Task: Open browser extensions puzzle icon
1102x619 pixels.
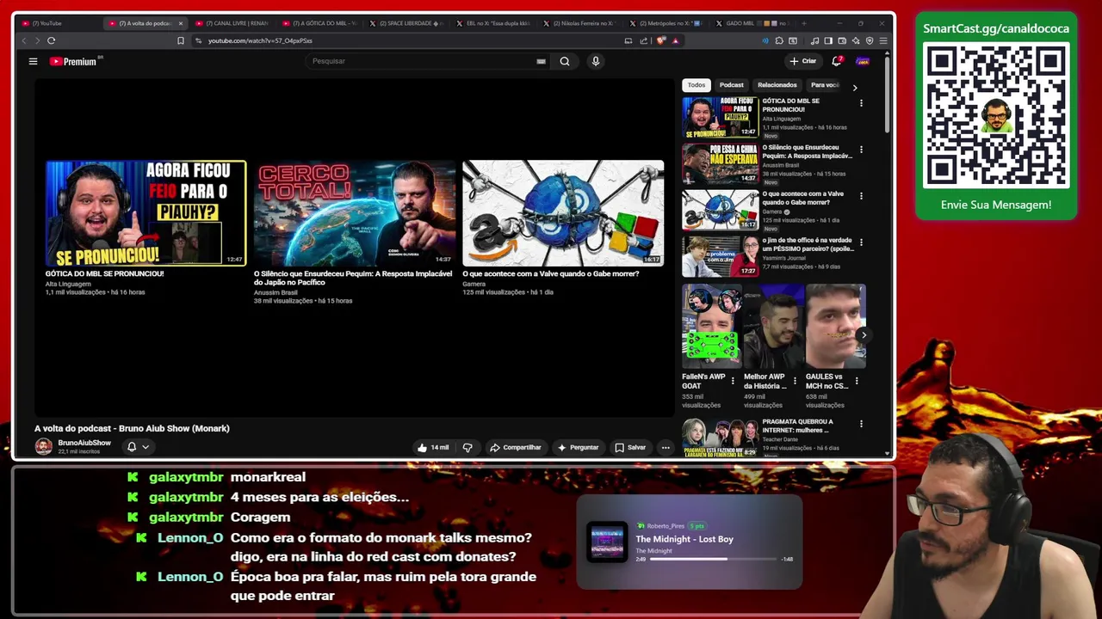Action: (x=779, y=40)
